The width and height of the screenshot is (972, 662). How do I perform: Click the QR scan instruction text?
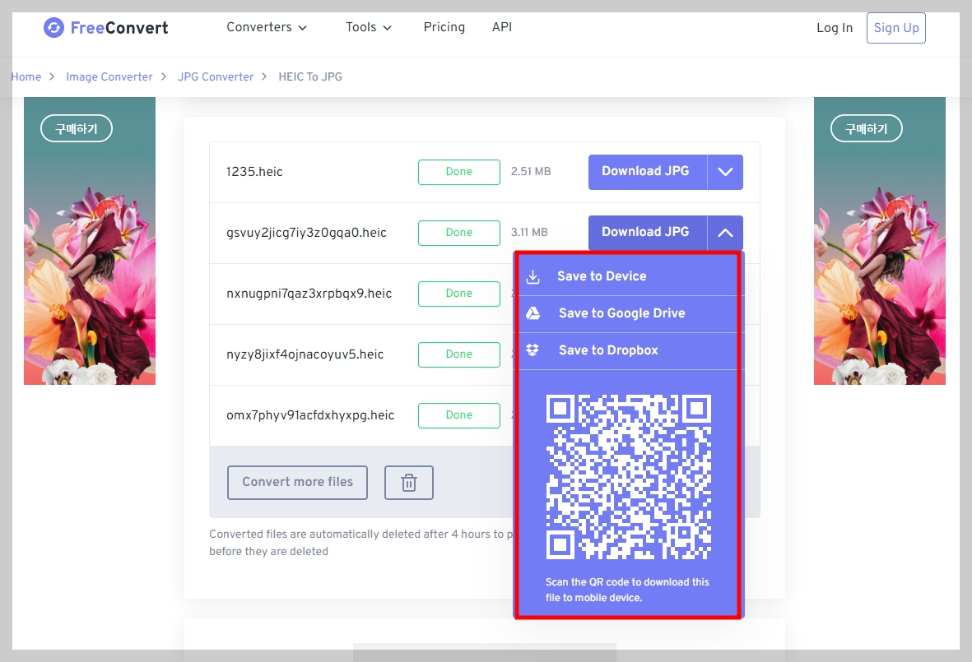(x=627, y=590)
